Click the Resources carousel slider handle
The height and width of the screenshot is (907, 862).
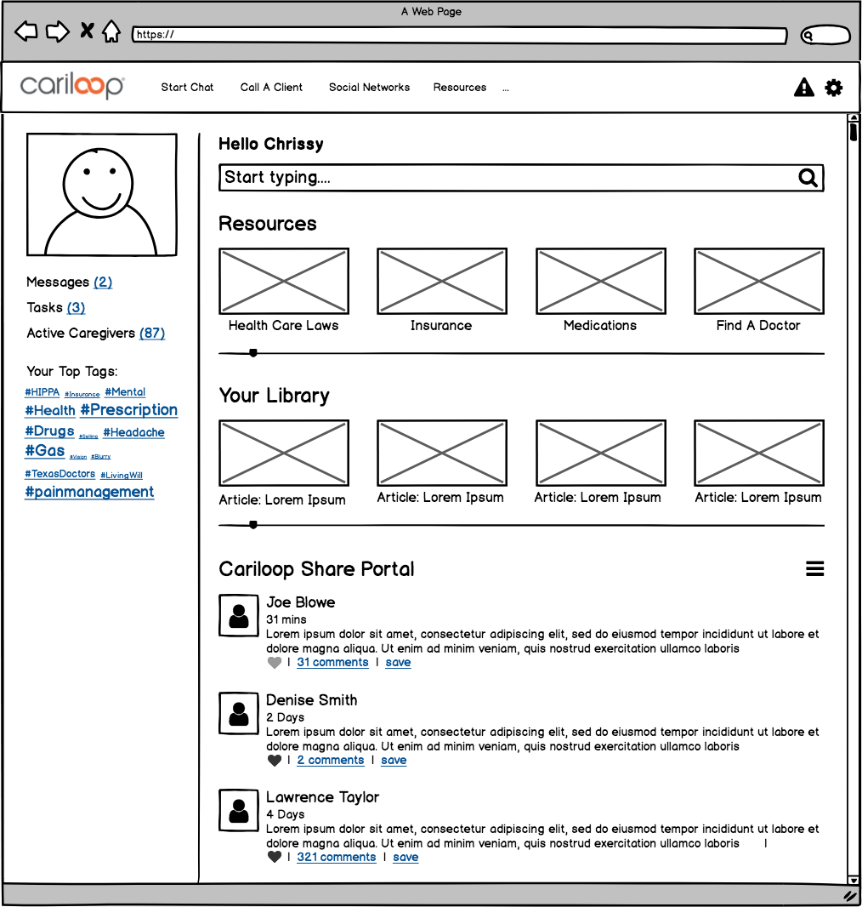pos(252,353)
